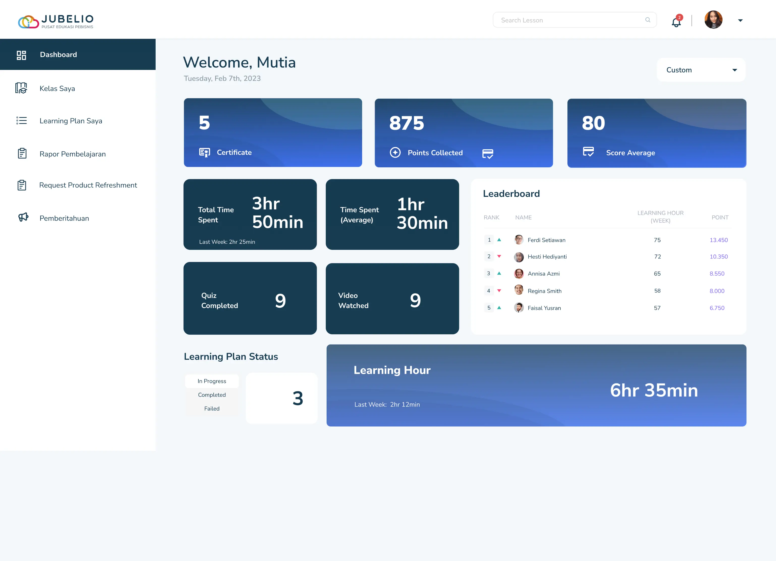The width and height of the screenshot is (776, 561).
Task: Click the 6.750 point value
Action: coord(717,308)
